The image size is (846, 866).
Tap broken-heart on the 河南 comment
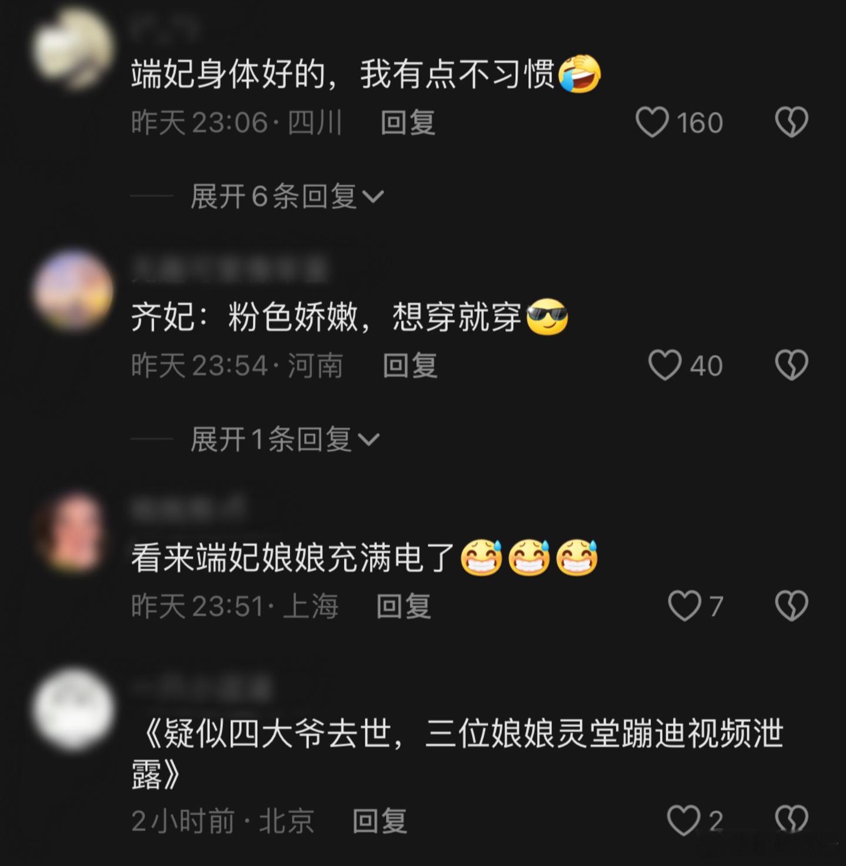(791, 365)
